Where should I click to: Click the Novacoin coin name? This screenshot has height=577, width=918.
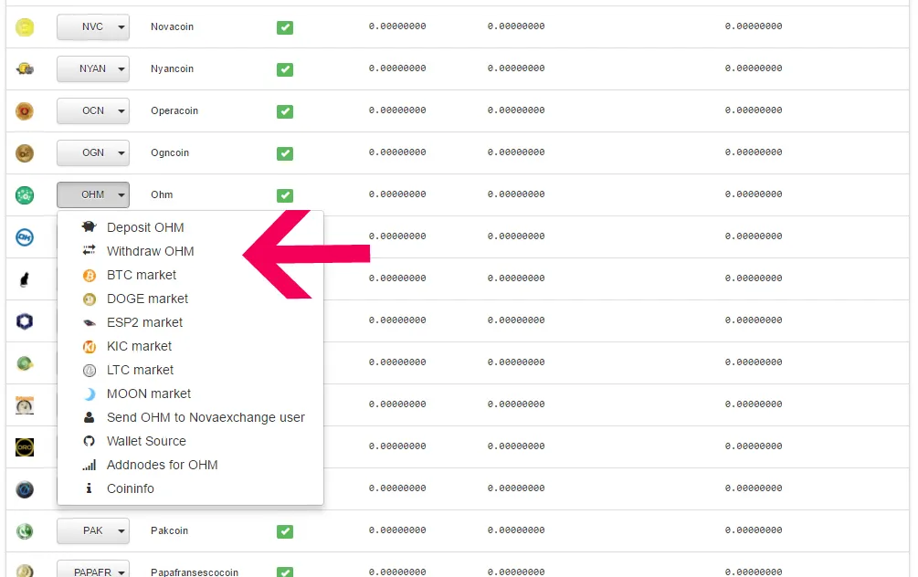[172, 26]
